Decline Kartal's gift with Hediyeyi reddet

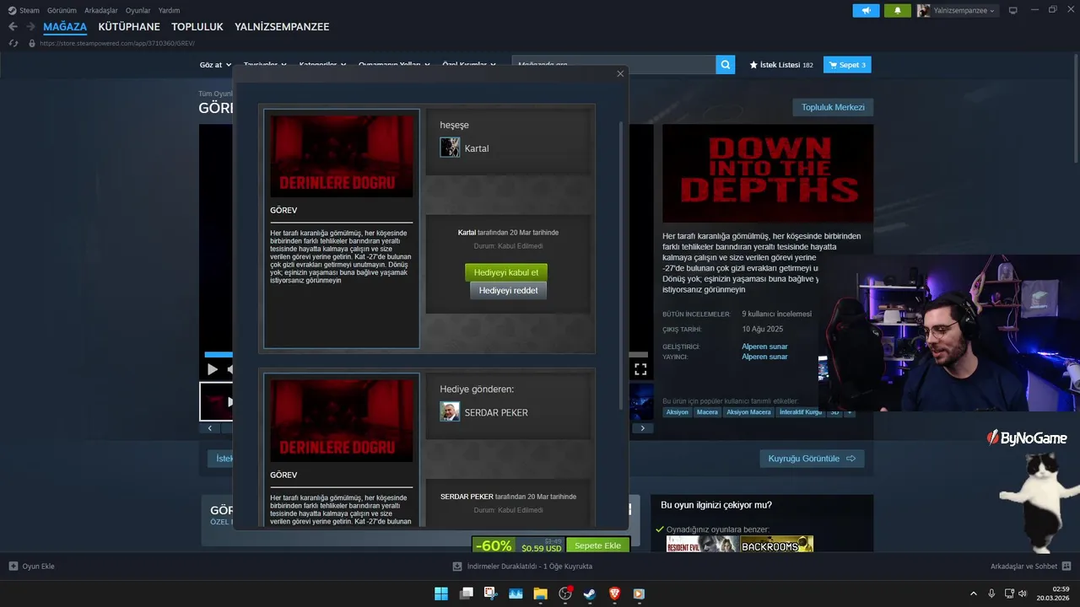click(x=508, y=291)
